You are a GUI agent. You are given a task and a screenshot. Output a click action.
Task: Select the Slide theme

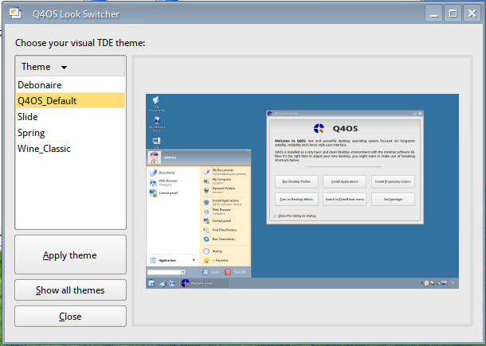(x=70, y=117)
